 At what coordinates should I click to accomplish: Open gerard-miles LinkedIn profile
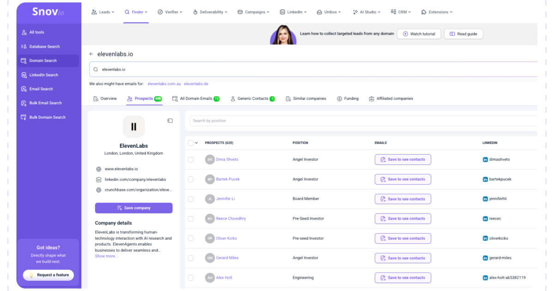pos(497,258)
